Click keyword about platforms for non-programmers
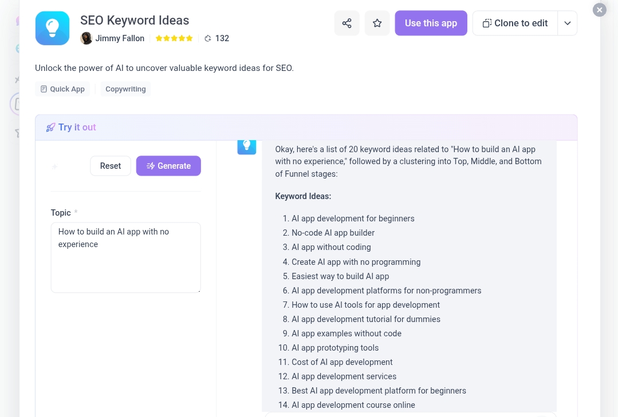Screen dimensions: 618x417 (x=386, y=291)
